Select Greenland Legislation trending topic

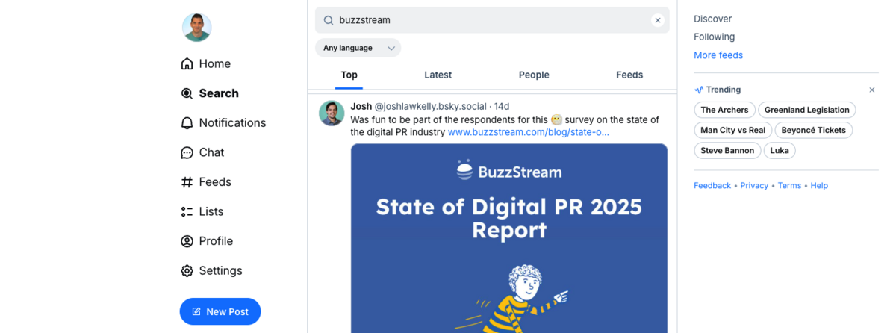[x=807, y=110]
